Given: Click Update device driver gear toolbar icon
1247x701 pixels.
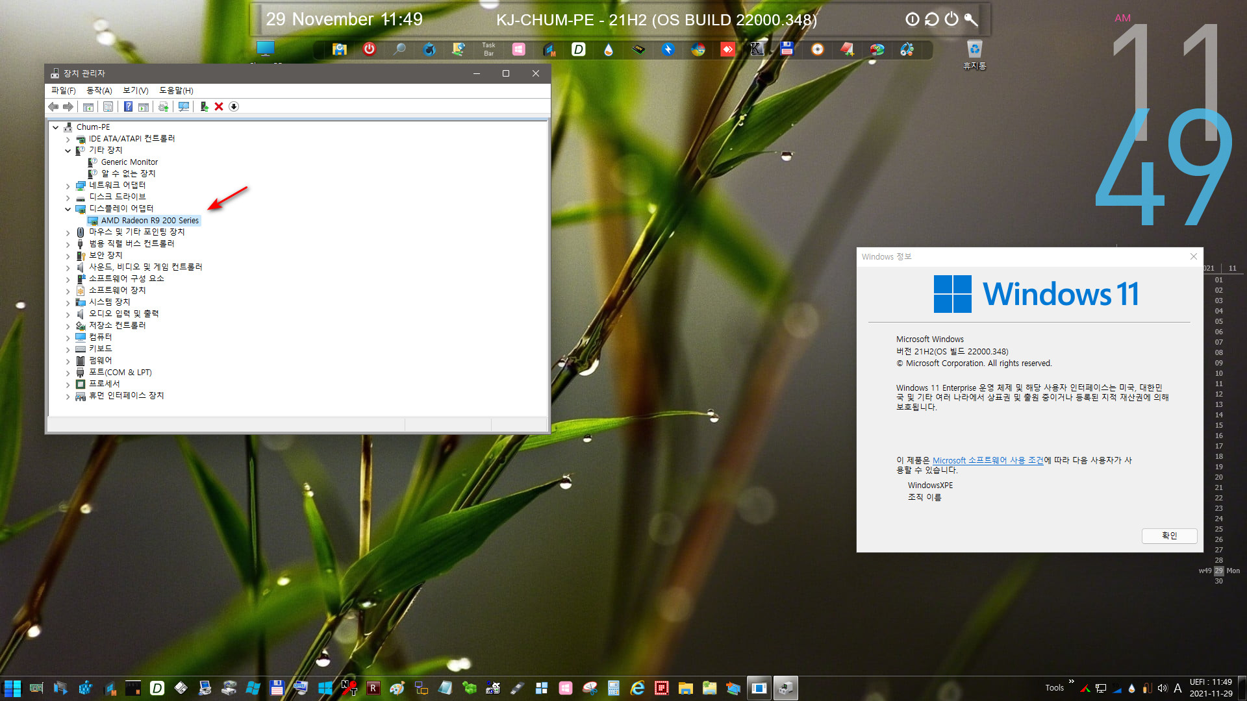Looking at the screenshot, I should [x=163, y=106].
